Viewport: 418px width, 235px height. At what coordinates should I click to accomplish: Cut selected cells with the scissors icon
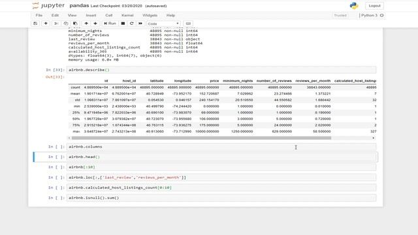point(56,23)
